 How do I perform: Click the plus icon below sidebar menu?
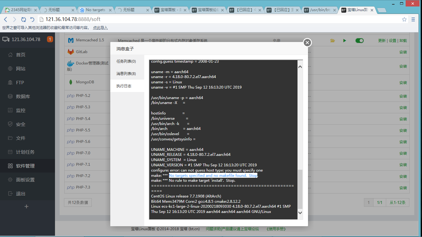(27, 206)
